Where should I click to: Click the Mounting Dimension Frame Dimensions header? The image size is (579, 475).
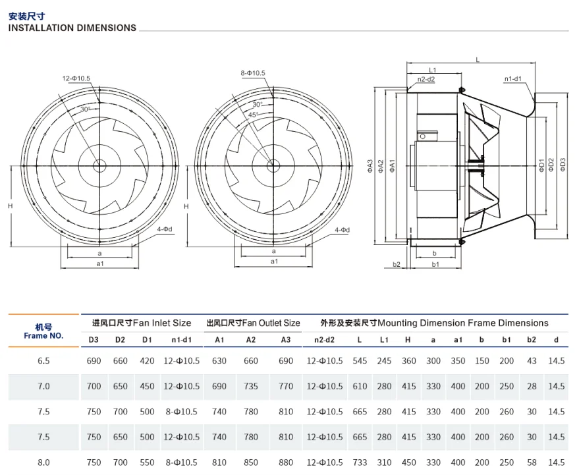click(435, 323)
